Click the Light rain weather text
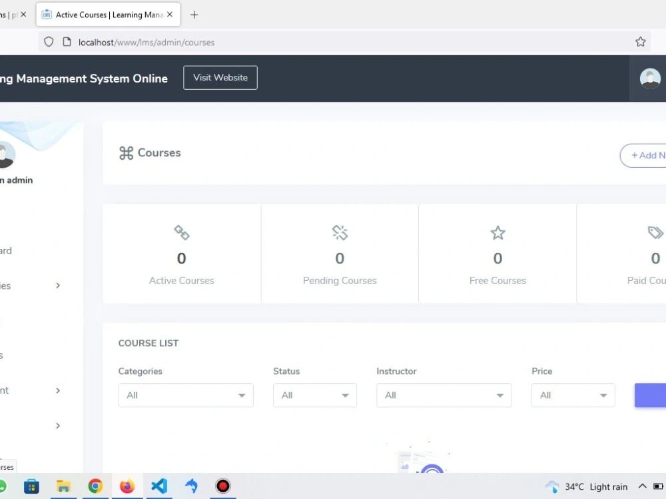 (x=608, y=487)
